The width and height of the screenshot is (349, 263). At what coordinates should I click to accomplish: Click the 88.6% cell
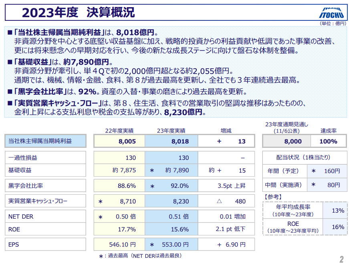119,185
